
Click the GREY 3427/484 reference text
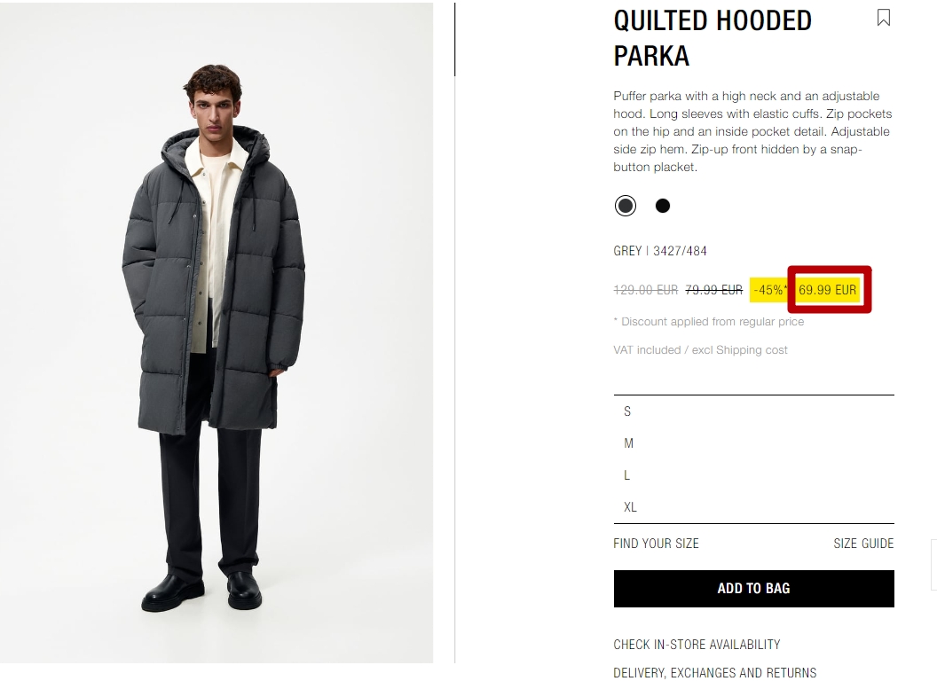[660, 251]
